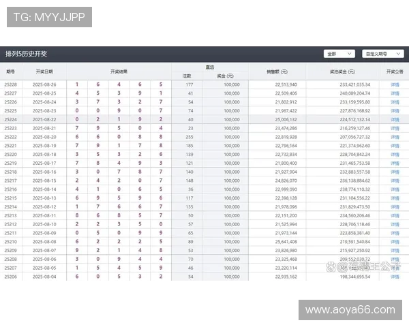
Task: Click 详情 for period 25213
Action: [x=395, y=215]
